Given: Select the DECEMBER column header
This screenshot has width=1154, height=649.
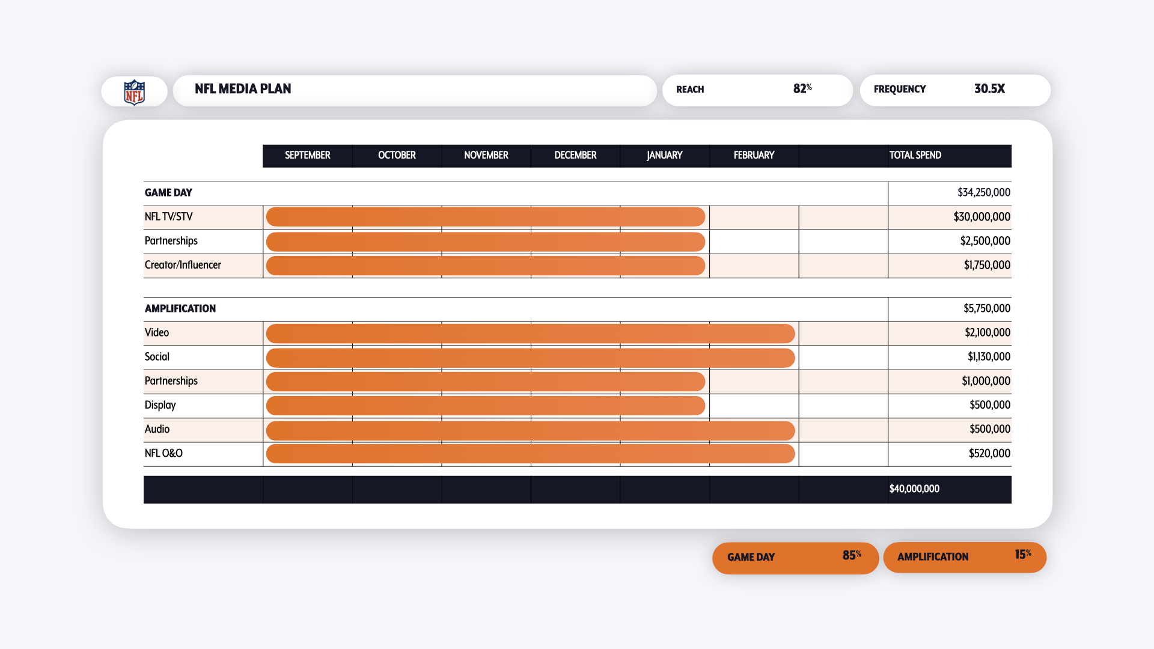Looking at the screenshot, I should point(575,156).
